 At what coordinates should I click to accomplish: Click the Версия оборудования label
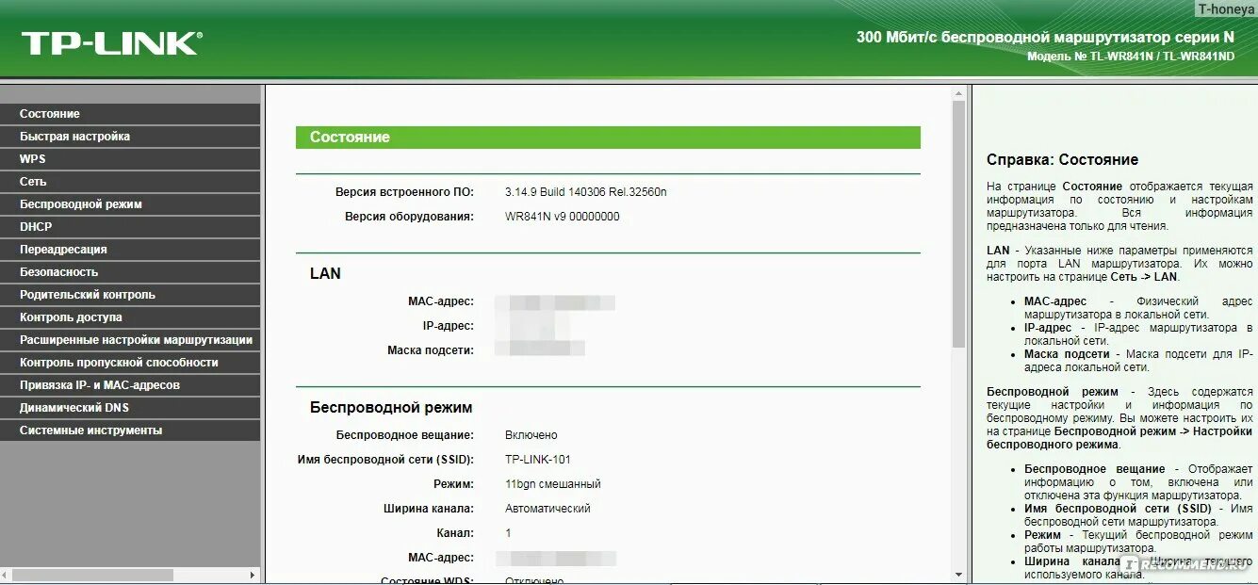point(409,217)
